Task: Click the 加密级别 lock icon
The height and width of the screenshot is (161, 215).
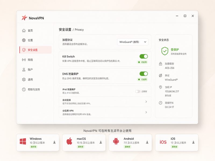Action: coord(160,64)
